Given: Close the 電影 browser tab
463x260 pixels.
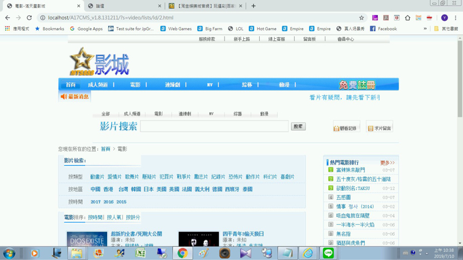Looking at the screenshot, I should [x=79, y=6].
